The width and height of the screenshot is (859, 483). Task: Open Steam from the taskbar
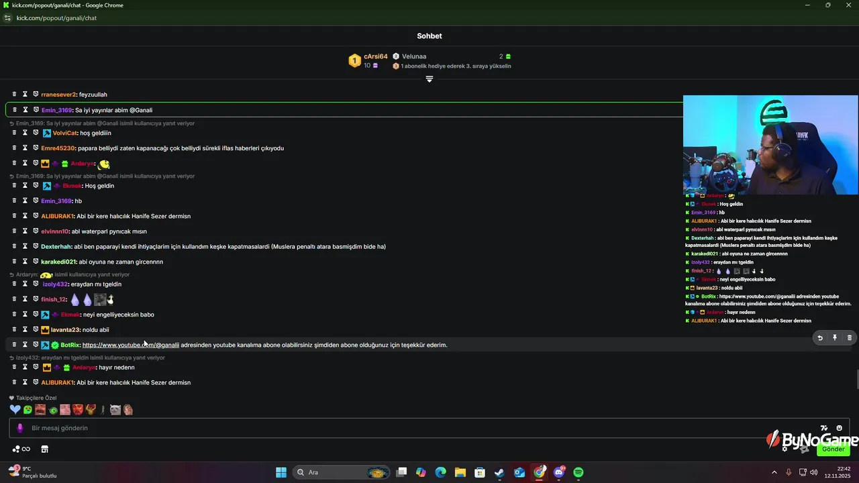pos(499,472)
